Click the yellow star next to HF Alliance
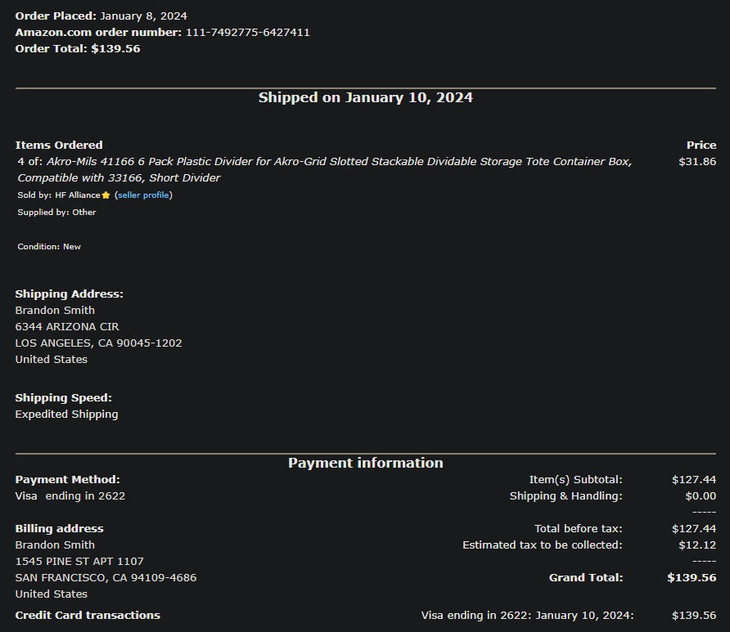The width and height of the screenshot is (730, 632). [x=106, y=195]
